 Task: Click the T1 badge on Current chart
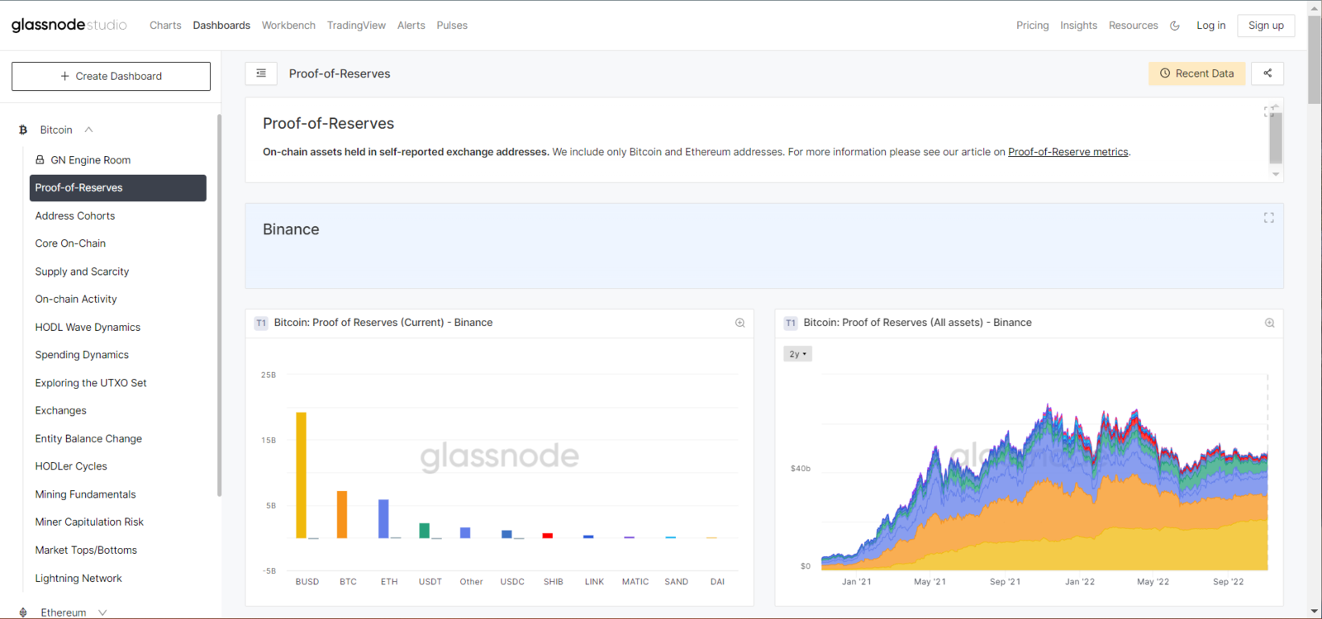pyautogui.click(x=261, y=323)
